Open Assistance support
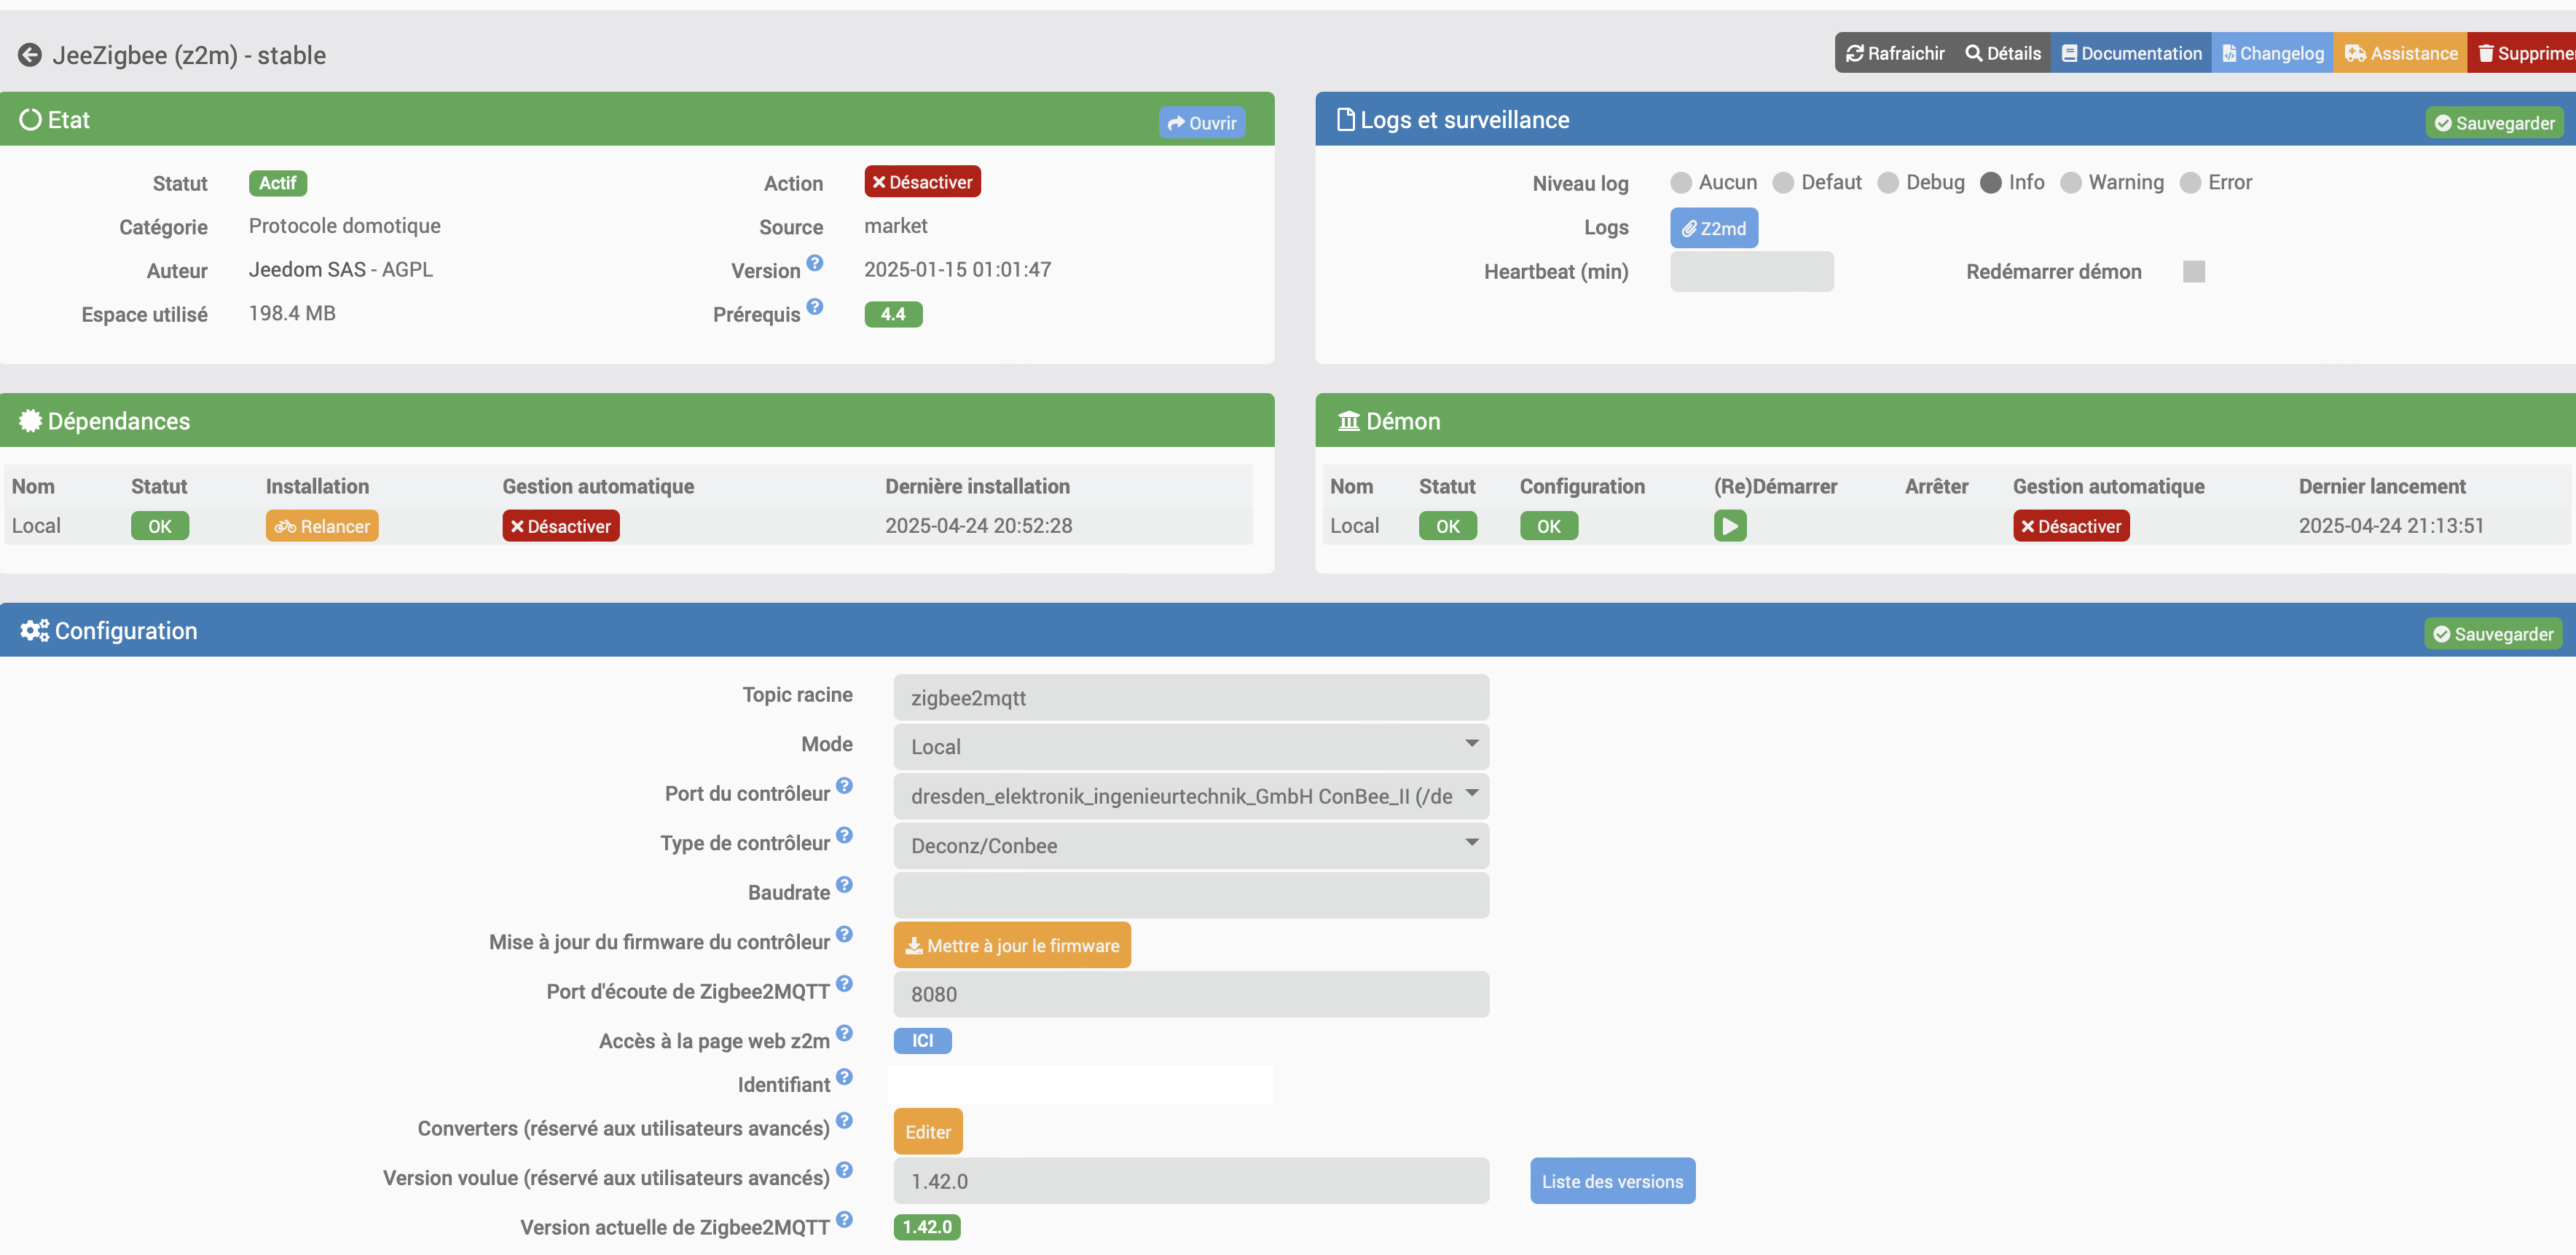2576x1255 pixels. [x=2400, y=53]
